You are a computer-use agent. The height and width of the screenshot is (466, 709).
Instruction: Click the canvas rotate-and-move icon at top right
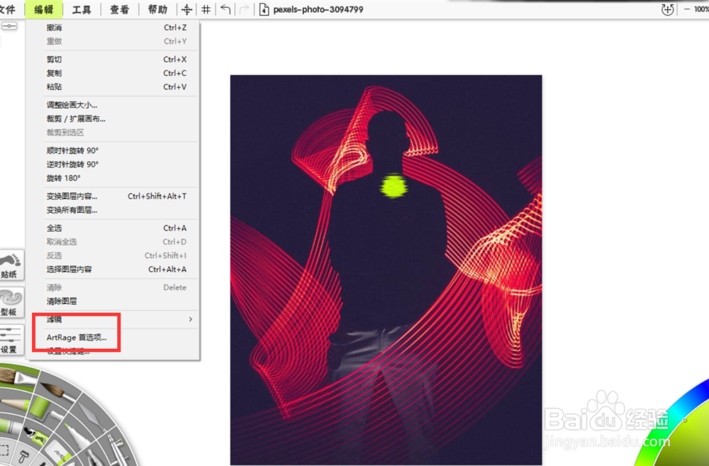click(667, 9)
